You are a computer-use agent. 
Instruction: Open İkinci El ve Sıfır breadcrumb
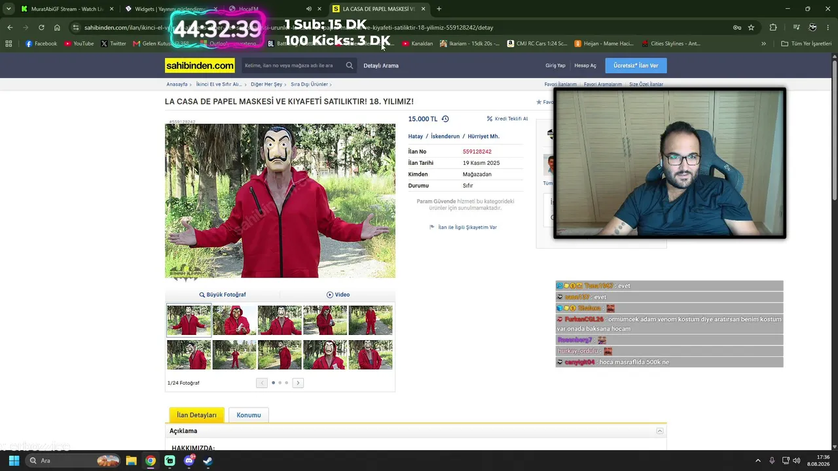point(219,84)
